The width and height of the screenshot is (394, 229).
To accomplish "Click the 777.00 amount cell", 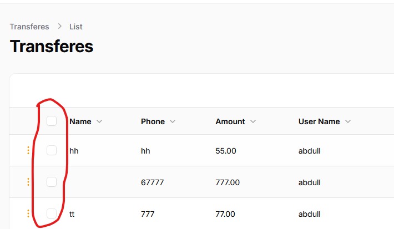I will coord(228,182).
